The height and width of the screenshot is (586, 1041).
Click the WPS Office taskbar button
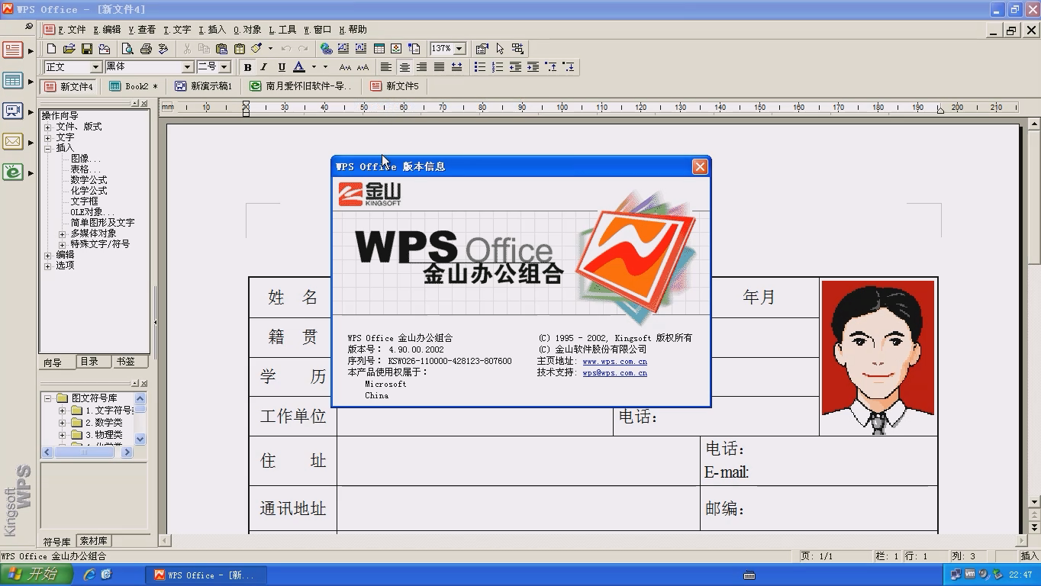(x=205, y=575)
